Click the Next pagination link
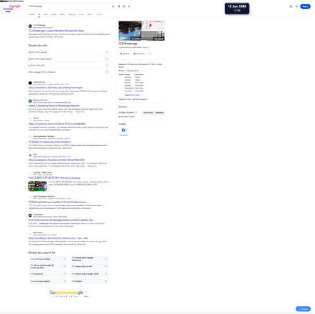This screenshot has height=314, width=315. click(x=86, y=296)
